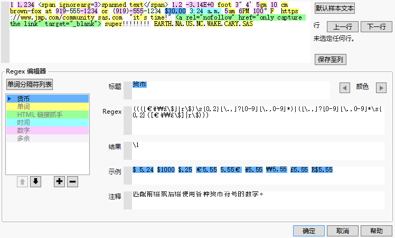Remove selected regex with minus button
Viewport: 395px width, 238px height.
[x=72, y=182]
